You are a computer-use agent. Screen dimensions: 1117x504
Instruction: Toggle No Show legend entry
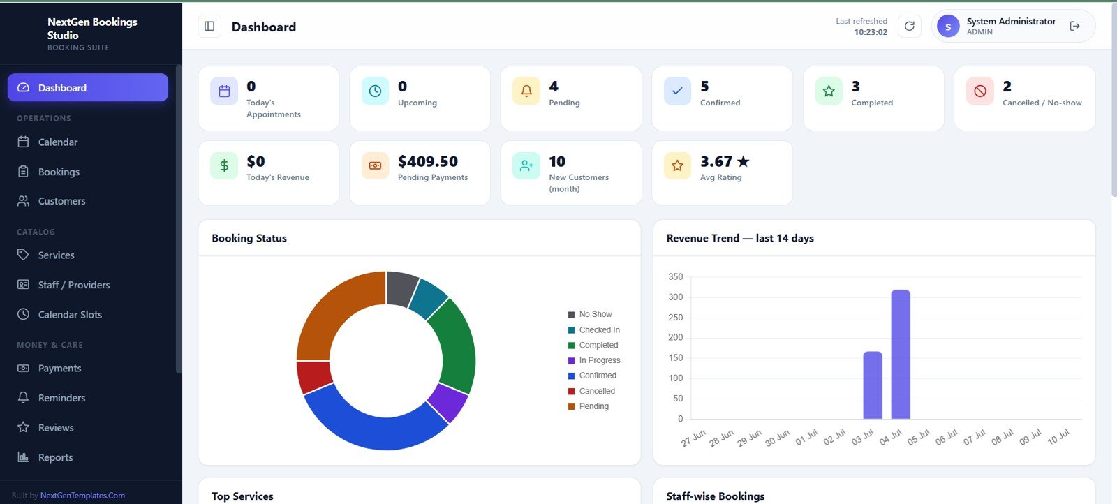click(x=590, y=315)
